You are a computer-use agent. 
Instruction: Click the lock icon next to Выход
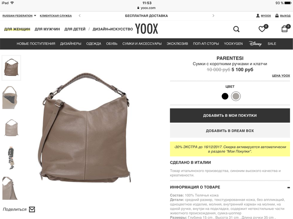click(x=277, y=16)
